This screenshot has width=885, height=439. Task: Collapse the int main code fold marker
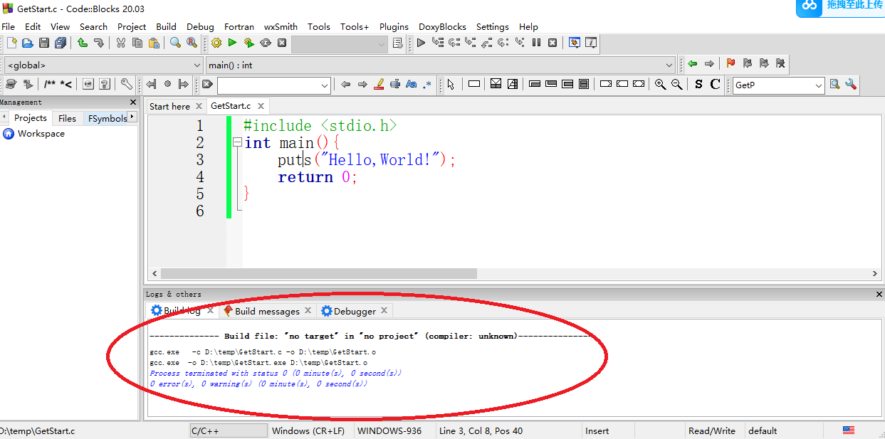click(x=236, y=142)
